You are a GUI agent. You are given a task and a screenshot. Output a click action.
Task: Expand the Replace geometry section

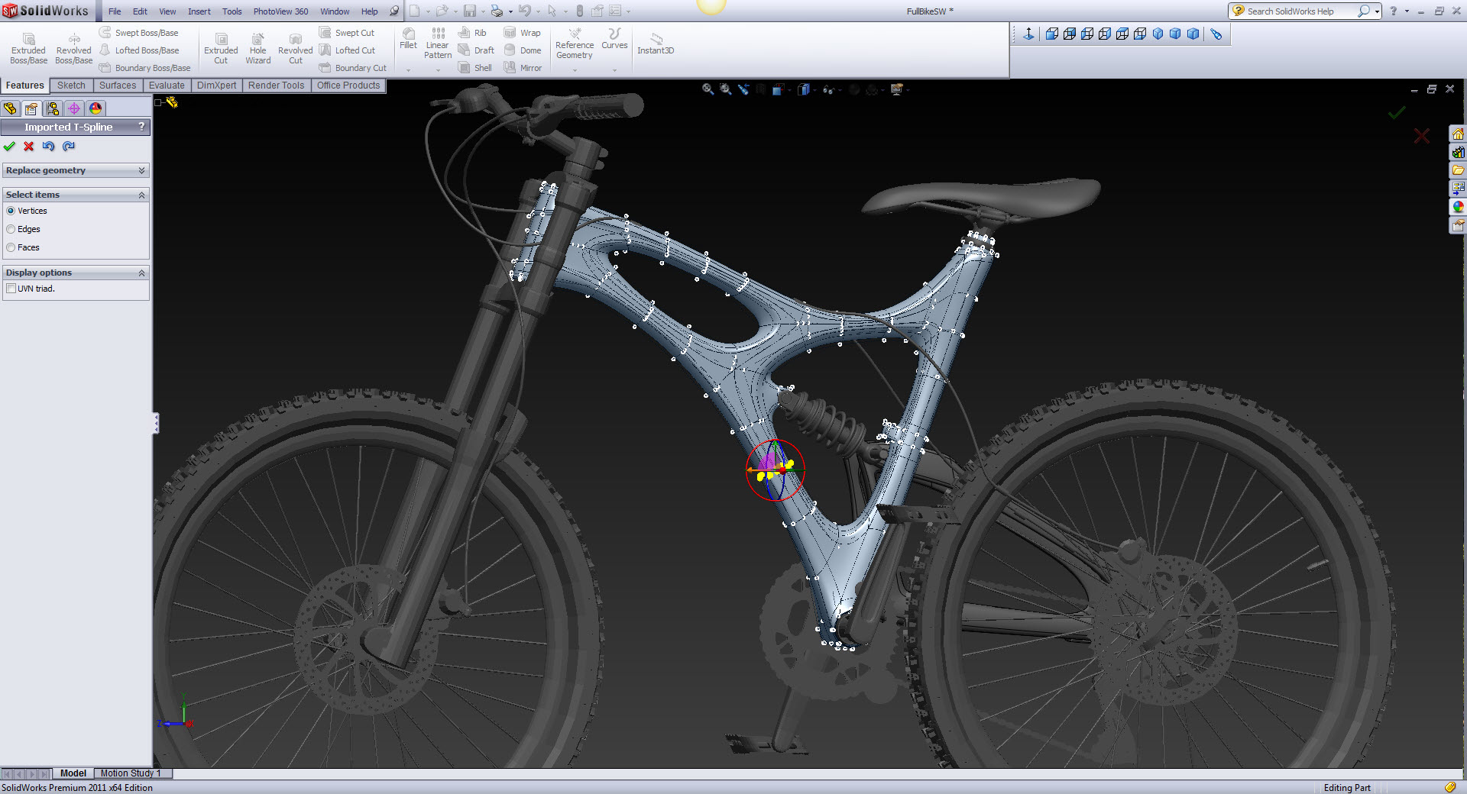141,170
